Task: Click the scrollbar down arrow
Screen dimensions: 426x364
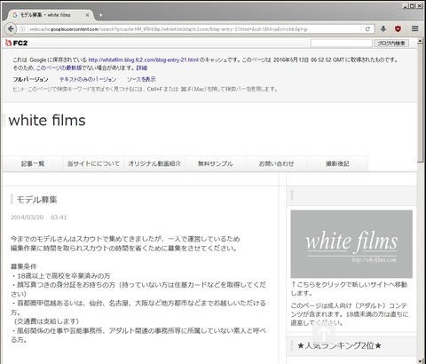Action: [420, 361]
